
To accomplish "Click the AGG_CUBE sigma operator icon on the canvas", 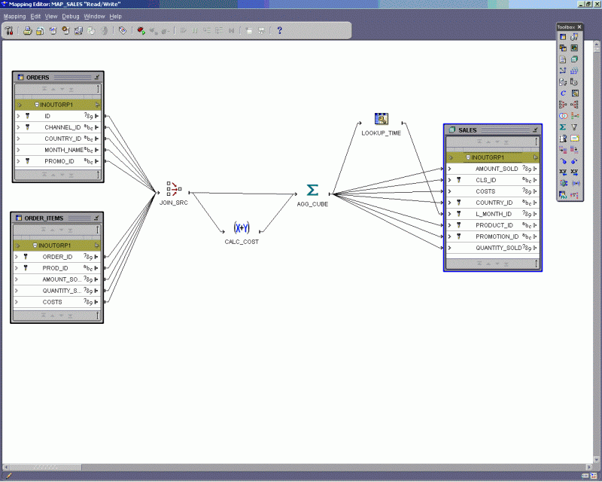I will pyautogui.click(x=312, y=190).
